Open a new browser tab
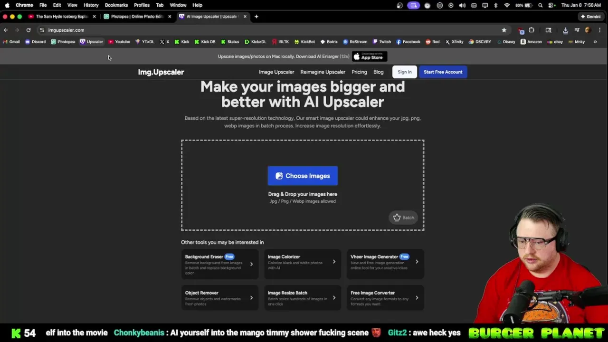The image size is (608, 342). pos(256,16)
